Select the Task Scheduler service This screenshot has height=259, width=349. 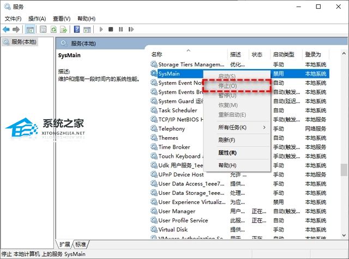[x=239, y=110]
